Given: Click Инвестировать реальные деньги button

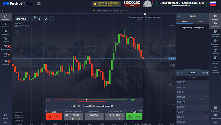Looking at the screenshot, I should pos(182,4).
